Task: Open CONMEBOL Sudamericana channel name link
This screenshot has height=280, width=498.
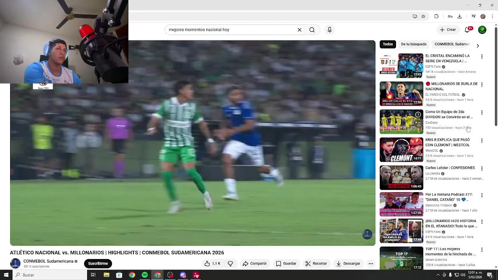Action: (x=48, y=261)
